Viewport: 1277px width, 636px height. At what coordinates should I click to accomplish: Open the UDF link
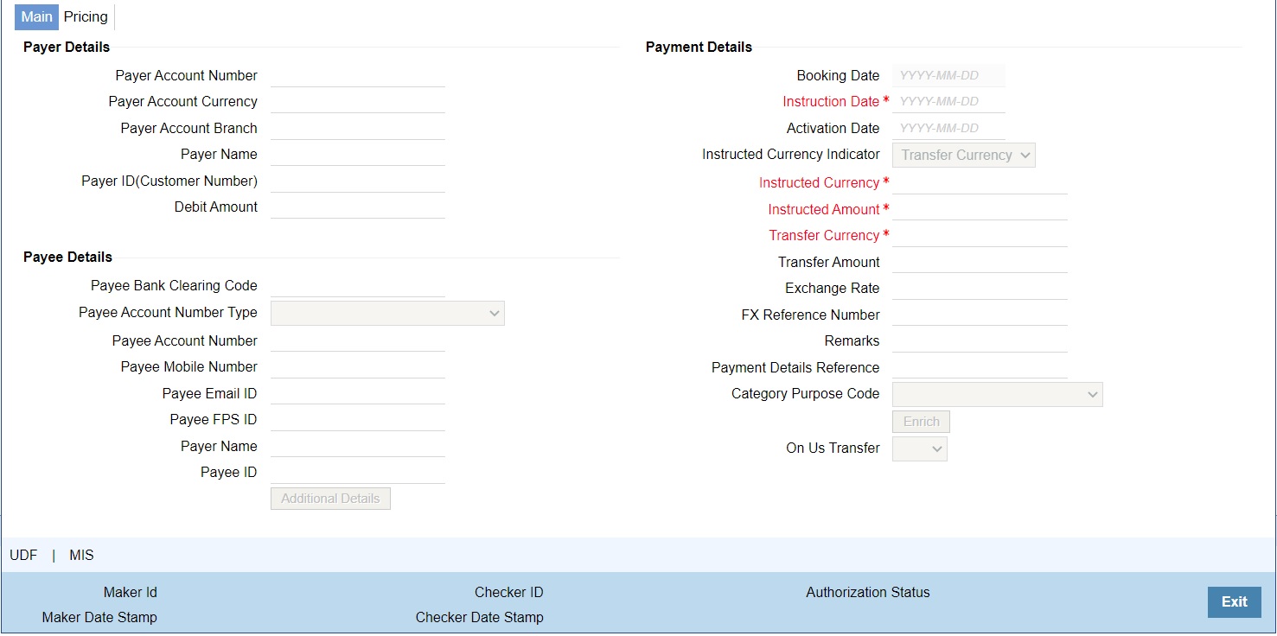[x=23, y=556]
